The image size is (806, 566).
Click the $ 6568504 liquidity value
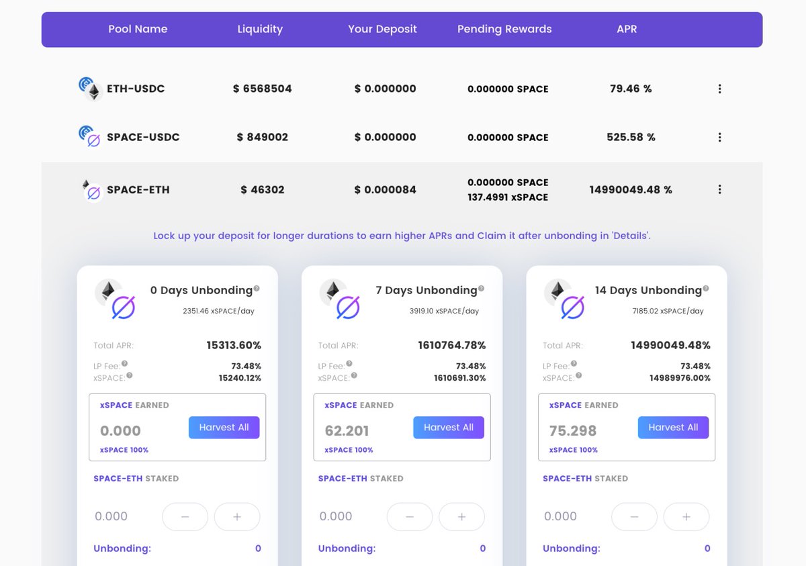pyautogui.click(x=263, y=89)
